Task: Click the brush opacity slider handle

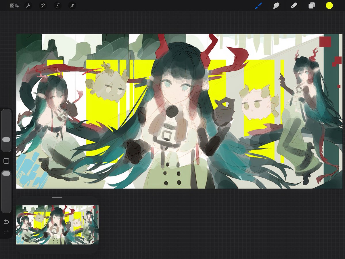Action: tap(6, 173)
